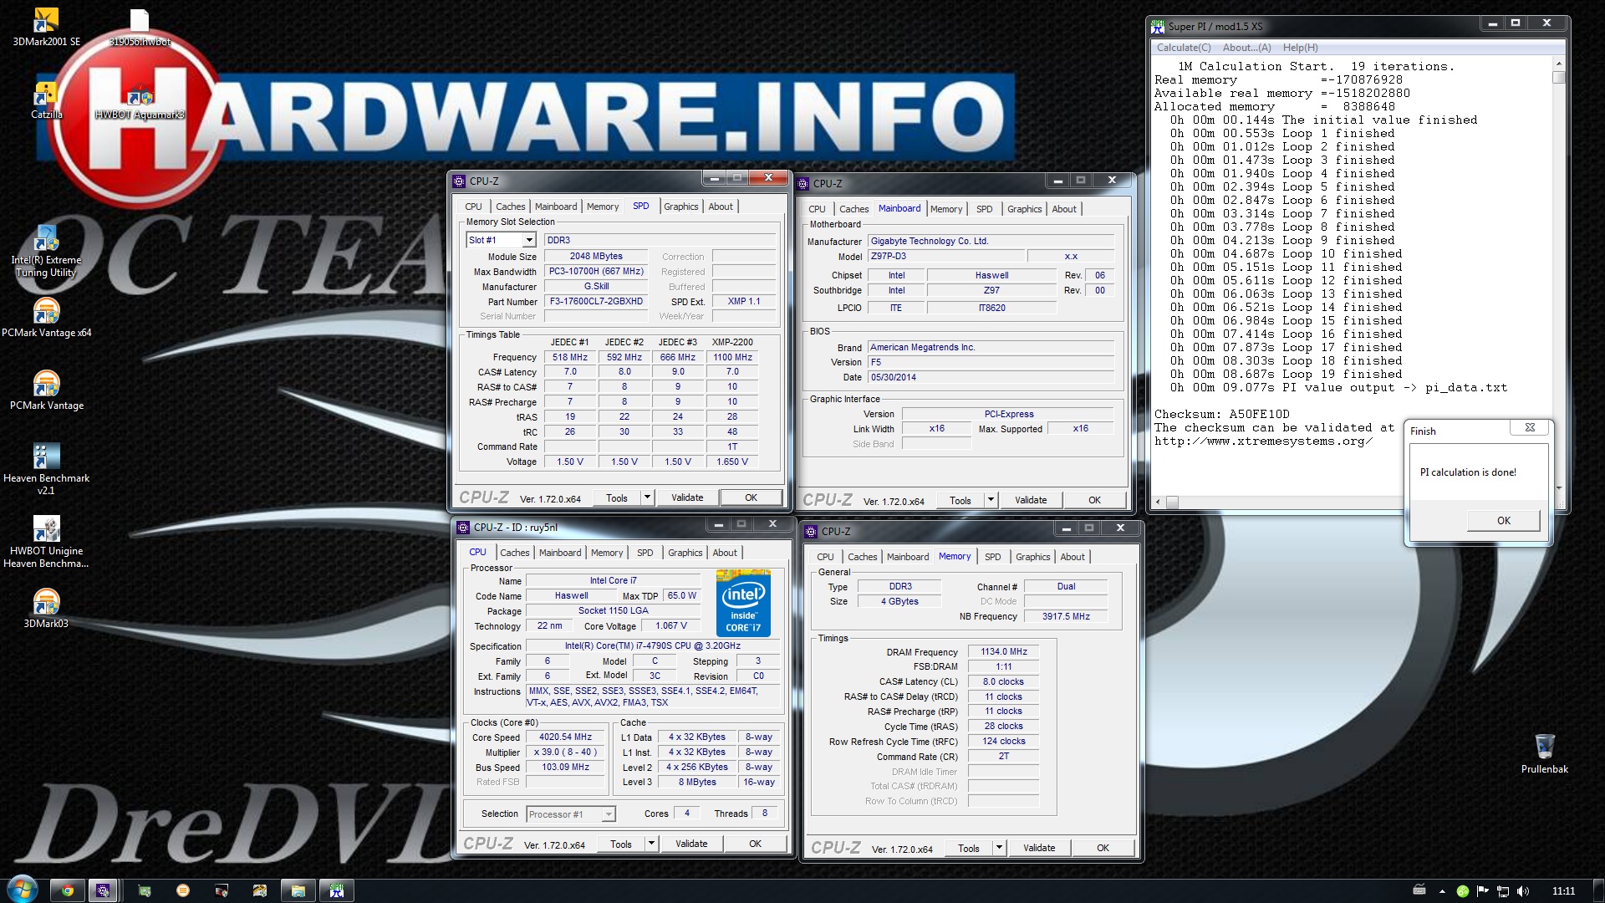Screen dimensions: 1605x903
Task: Expand Tools arrow in Mainboard window
Action: (991, 500)
